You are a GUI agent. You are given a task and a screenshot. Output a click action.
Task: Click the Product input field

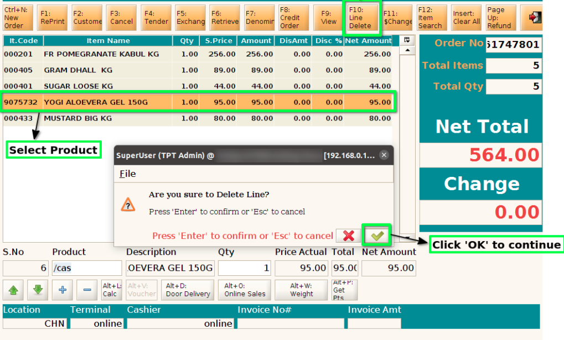click(x=87, y=268)
